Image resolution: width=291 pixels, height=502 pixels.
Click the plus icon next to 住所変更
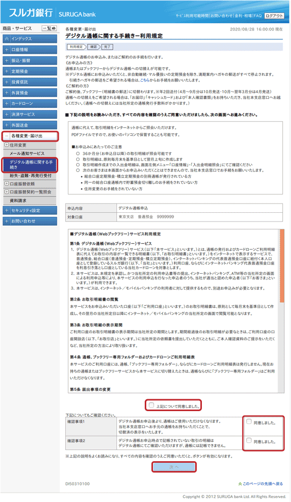7,145
